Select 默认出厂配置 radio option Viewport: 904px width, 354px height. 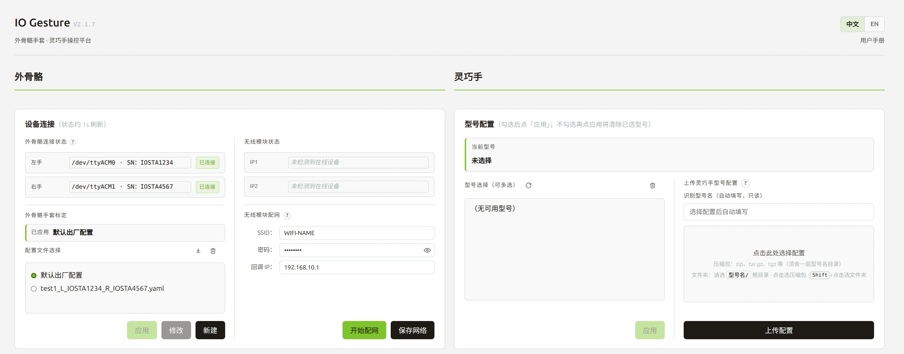[x=34, y=276]
